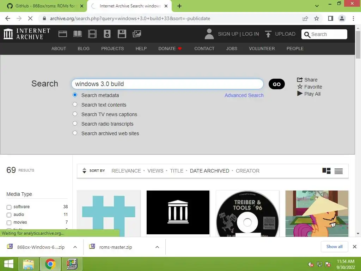Sort results by CREATOR
This screenshot has width=361, height=271.
247,171
